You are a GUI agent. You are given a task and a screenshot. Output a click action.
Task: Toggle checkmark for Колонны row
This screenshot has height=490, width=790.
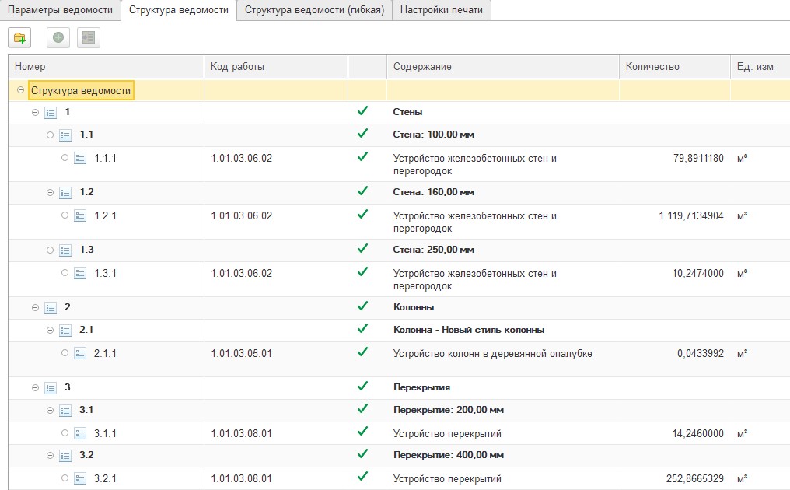coord(362,306)
